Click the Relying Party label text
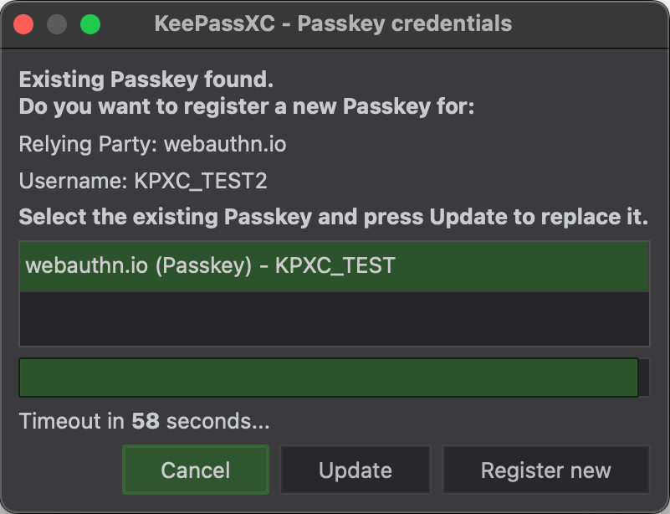 (x=89, y=144)
